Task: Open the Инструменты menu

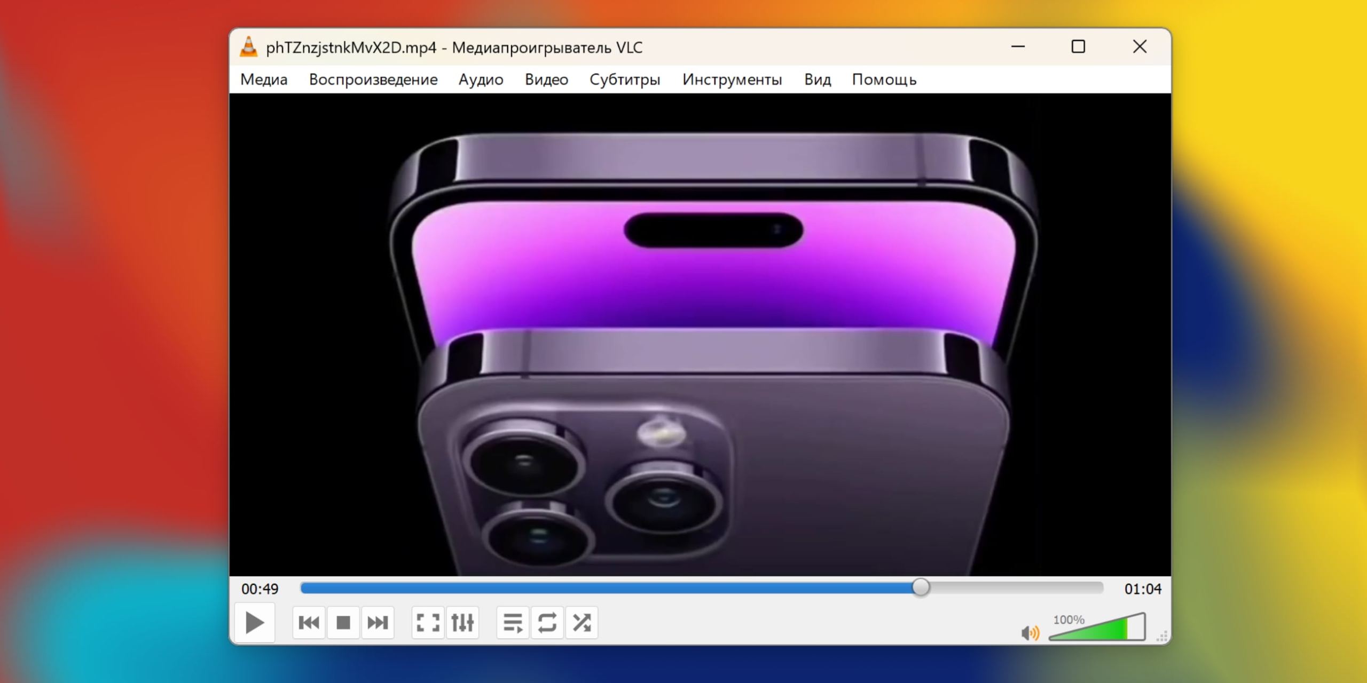Action: pyautogui.click(x=732, y=79)
